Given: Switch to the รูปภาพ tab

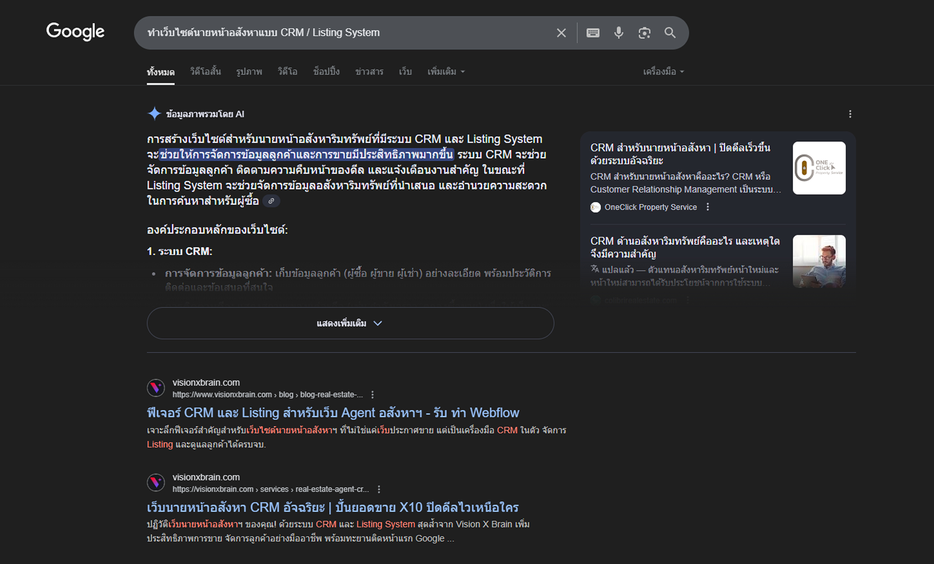Looking at the screenshot, I should tap(249, 71).
